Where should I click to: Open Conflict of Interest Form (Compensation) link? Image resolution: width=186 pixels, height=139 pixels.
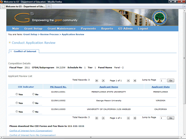tap(31, 131)
